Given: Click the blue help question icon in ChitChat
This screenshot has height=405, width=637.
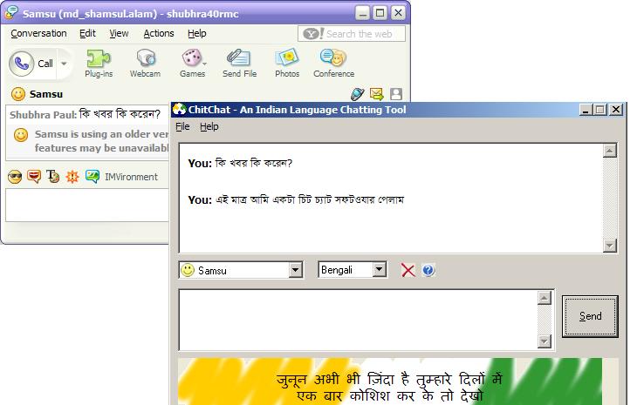Looking at the screenshot, I should point(428,270).
